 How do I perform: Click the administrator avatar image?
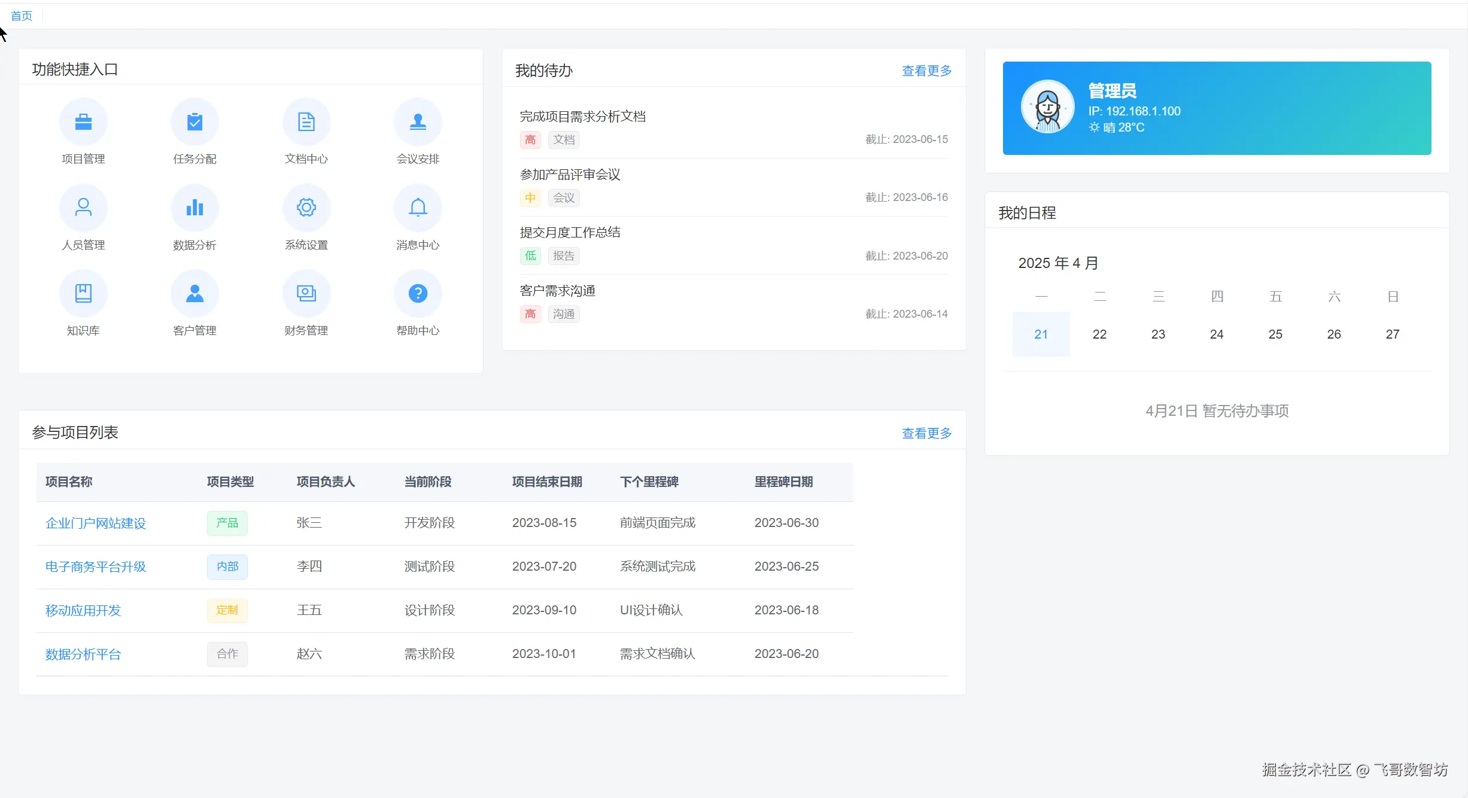(1047, 108)
